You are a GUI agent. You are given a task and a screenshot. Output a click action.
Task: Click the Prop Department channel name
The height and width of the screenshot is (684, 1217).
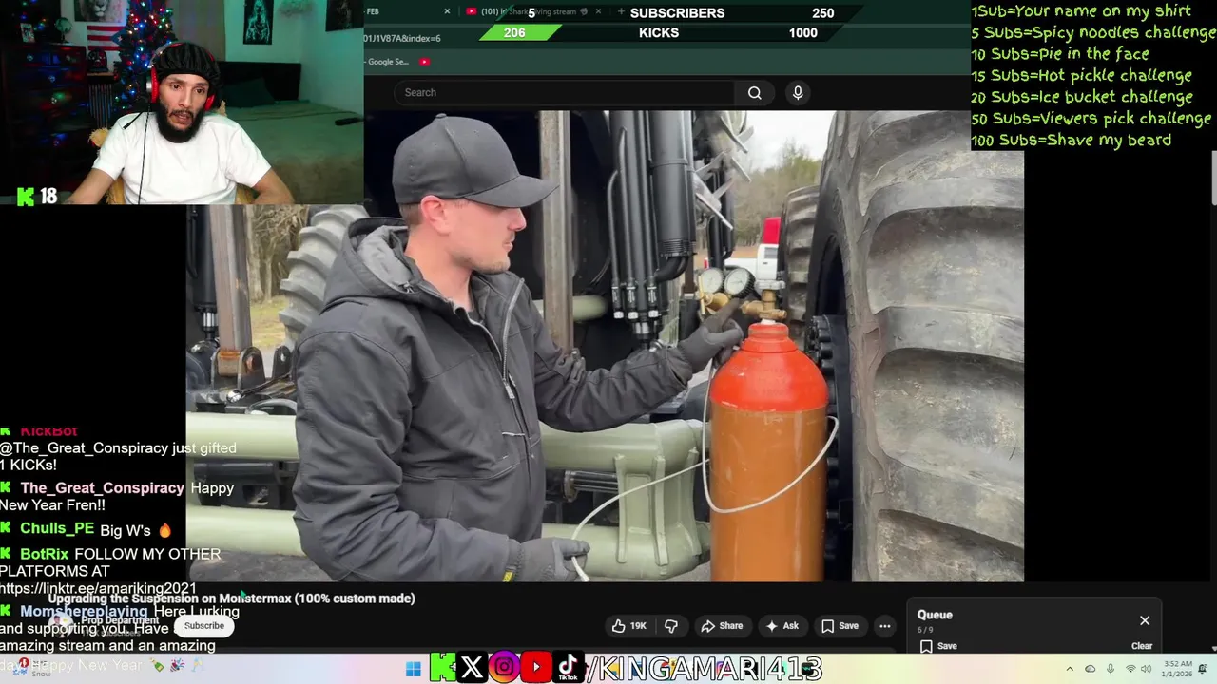click(x=120, y=620)
